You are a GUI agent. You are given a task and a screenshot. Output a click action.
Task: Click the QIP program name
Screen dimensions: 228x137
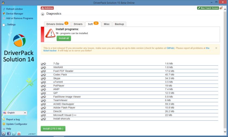click(x=55, y=93)
